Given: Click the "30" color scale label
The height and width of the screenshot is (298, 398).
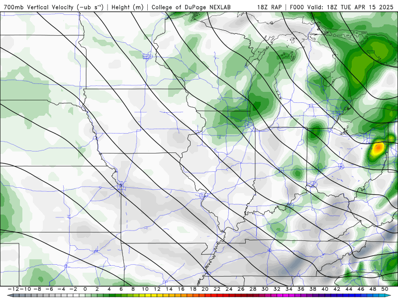Looking at the screenshot, I should pos(265,289).
